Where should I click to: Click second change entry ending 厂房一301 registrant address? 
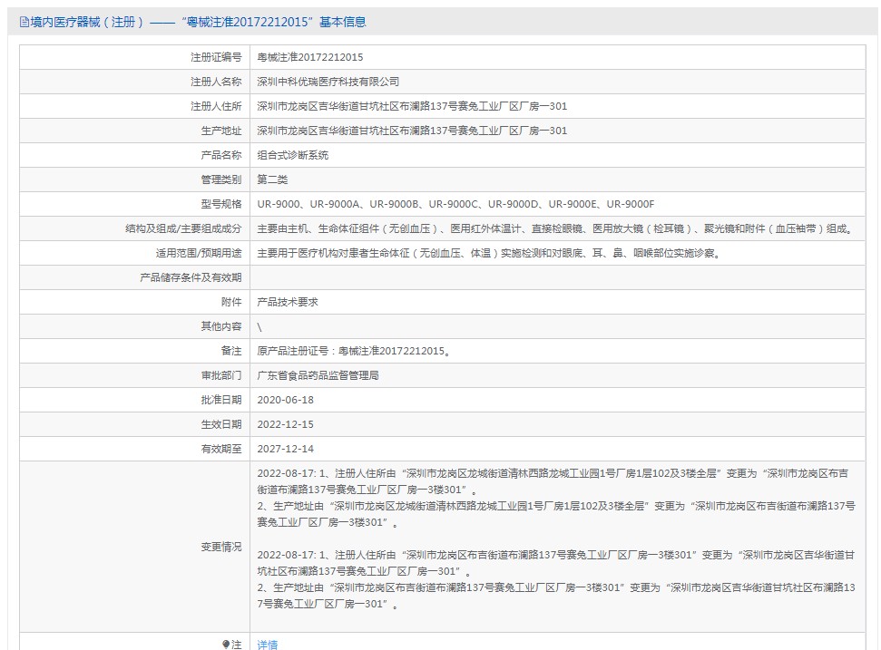[555, 563]
